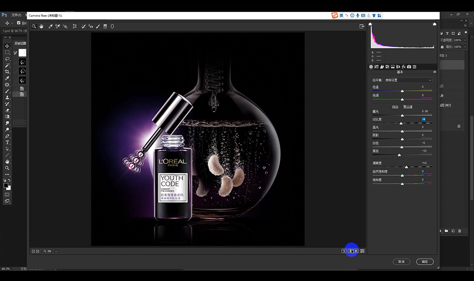Toggle before/after view with Y button
Screen dimensions: 474x281
(x=344, y=251)
